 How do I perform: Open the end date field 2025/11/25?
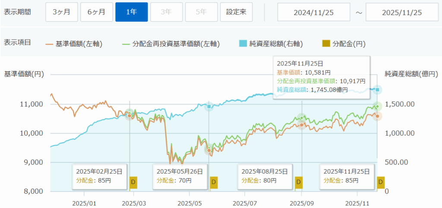click(402, 12)
